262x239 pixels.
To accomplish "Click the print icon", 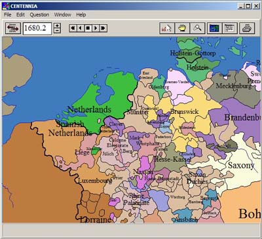I will [x=247, y=28].
